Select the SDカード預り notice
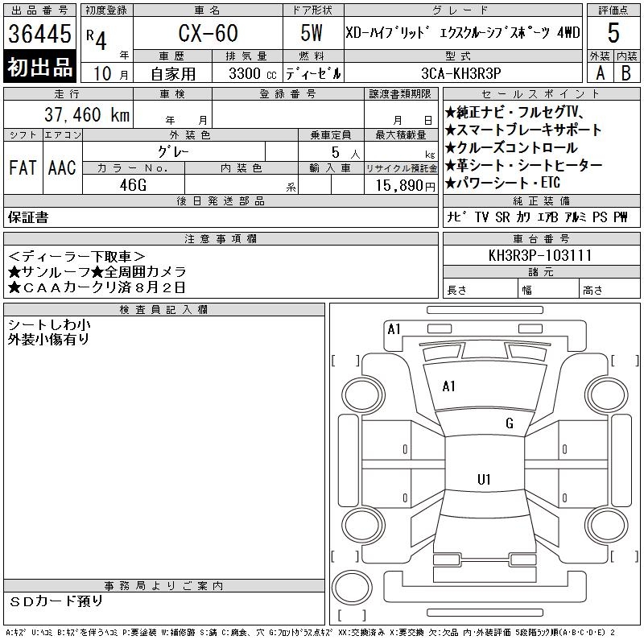This screenshot has height=644, width=644. (x=56, y=601)
